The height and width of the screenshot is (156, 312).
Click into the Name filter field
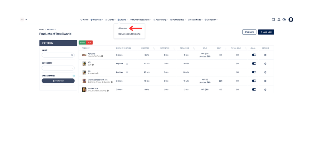click(56, 55)
